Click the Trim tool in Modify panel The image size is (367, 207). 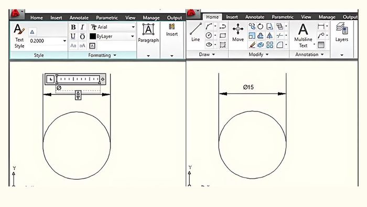[279, 35]
